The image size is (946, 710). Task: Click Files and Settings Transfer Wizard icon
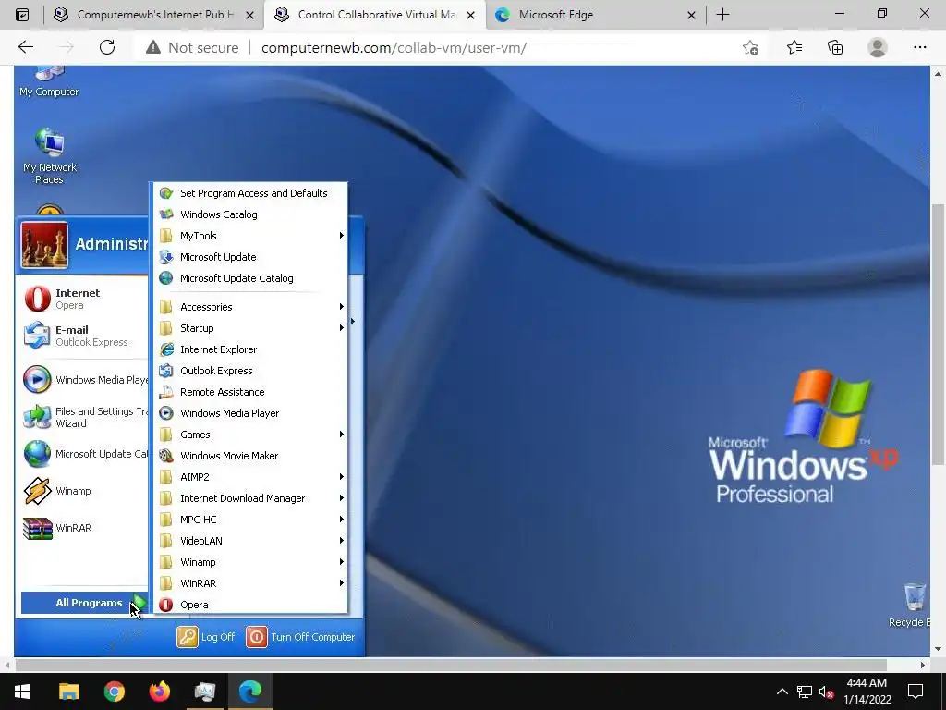click(x=37, y=417)
